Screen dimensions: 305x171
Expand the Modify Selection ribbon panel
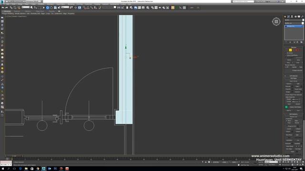coord(20,14)
